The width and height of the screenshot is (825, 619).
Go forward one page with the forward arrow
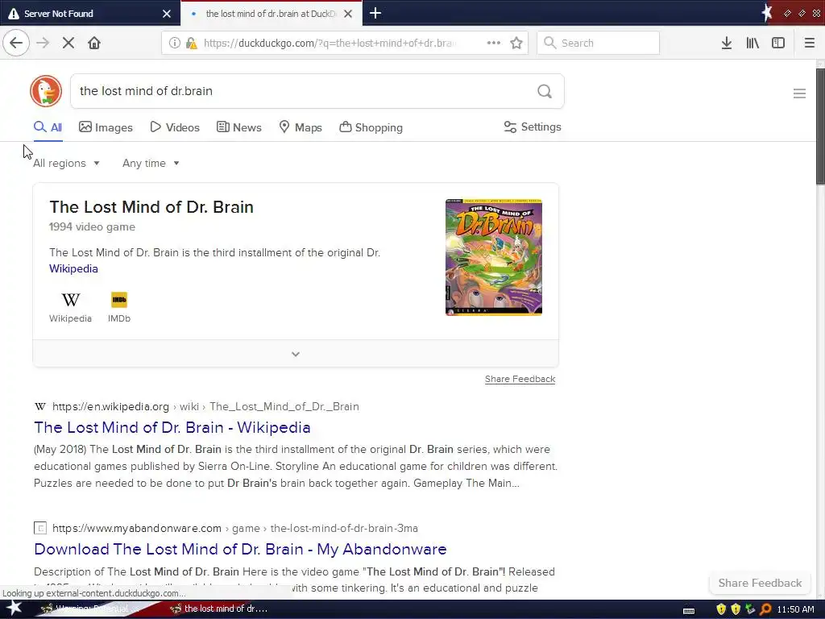pyautogui.click(x=43, y=43)
